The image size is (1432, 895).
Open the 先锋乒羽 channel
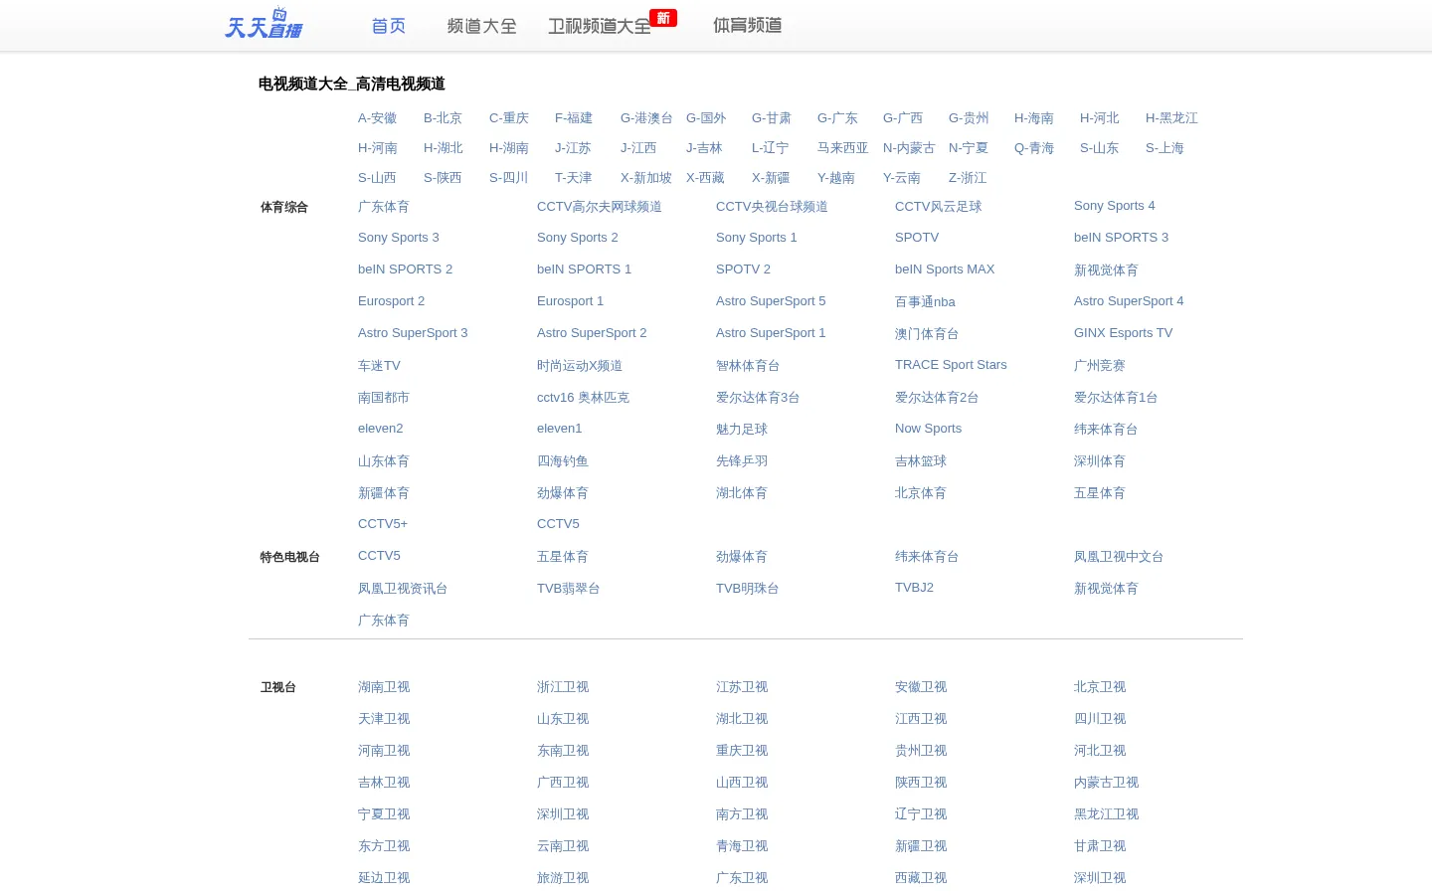click(742, 461)
